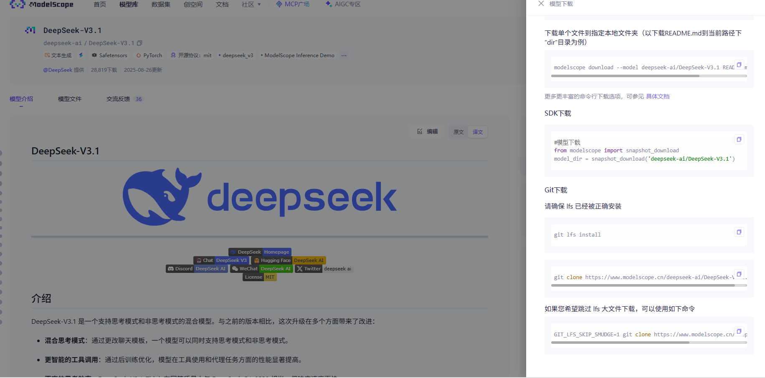Copy the GIT_LFS_SKIP_SMUDGE clone command

739,331
